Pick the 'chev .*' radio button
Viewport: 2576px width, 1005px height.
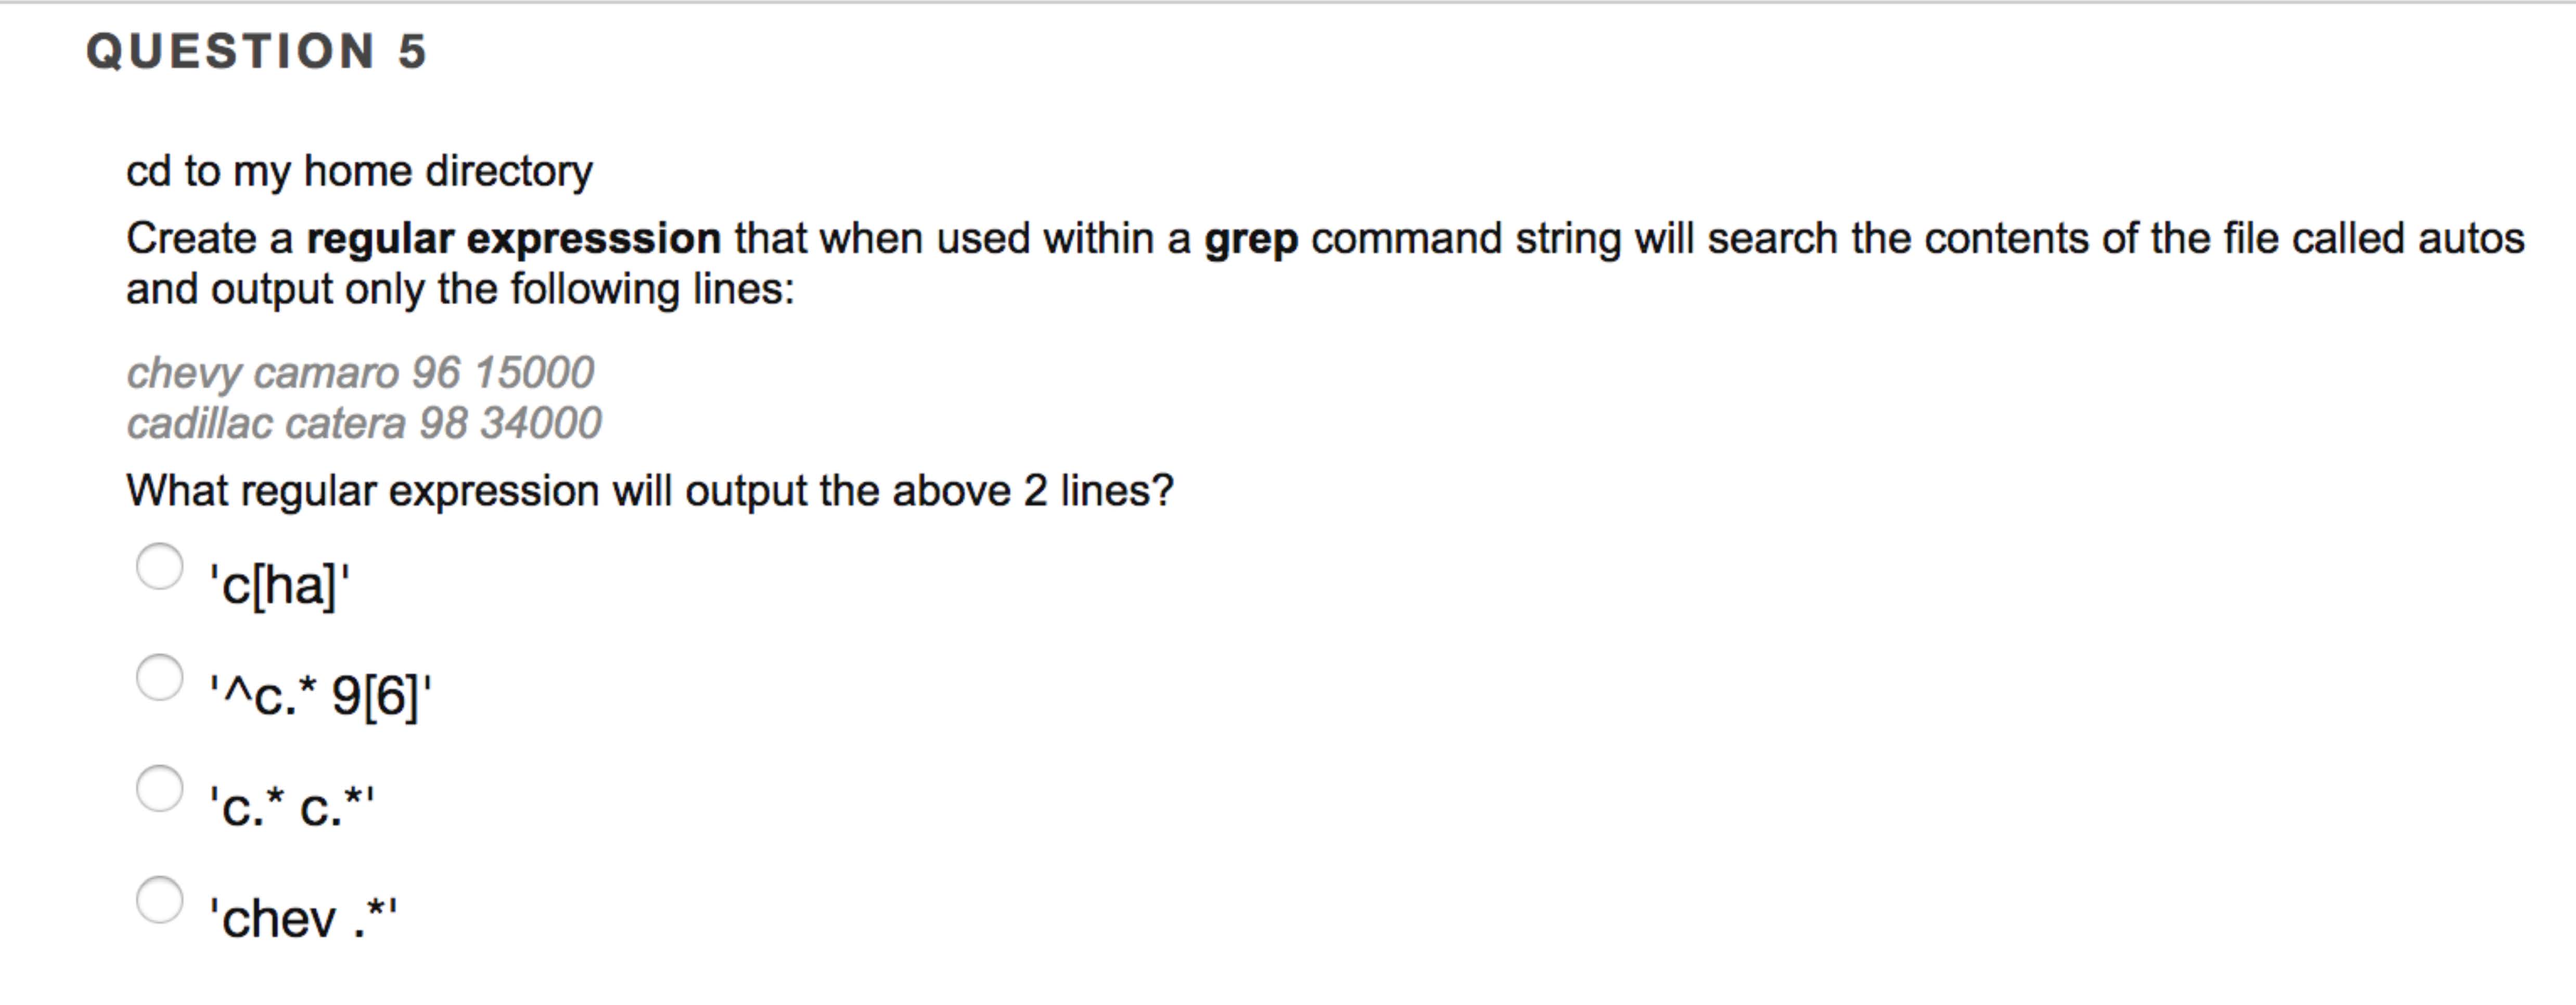(160, 899)
